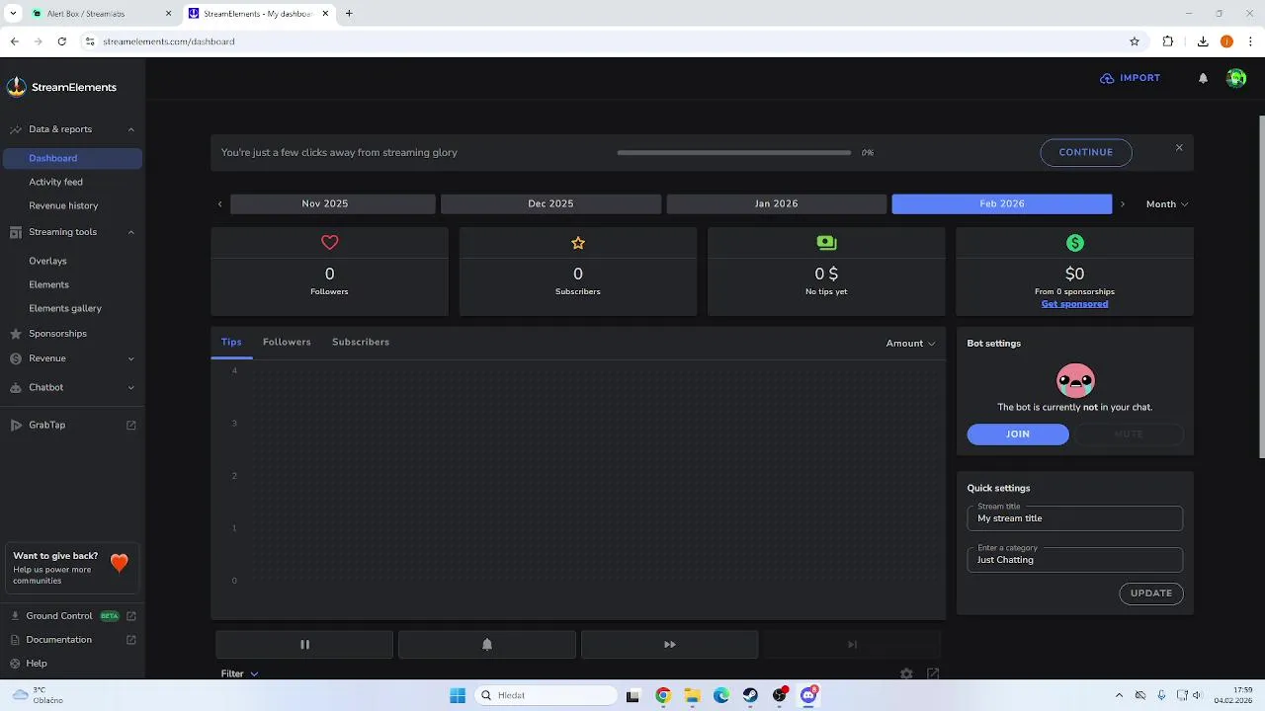Collapse Streaming tools section
Viewport: 1265px width, 711px height.
point(72,232)
